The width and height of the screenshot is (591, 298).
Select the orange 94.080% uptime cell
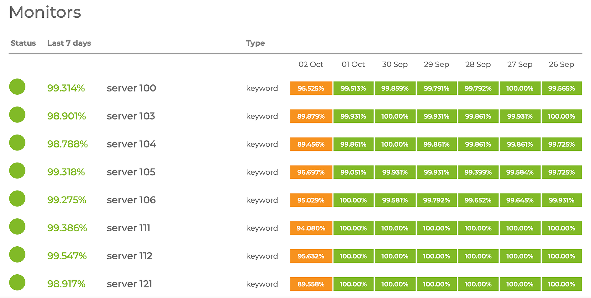(x=311, y=228)
